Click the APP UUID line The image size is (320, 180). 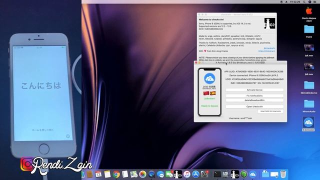pyautogui.click(x=253, y=71)
